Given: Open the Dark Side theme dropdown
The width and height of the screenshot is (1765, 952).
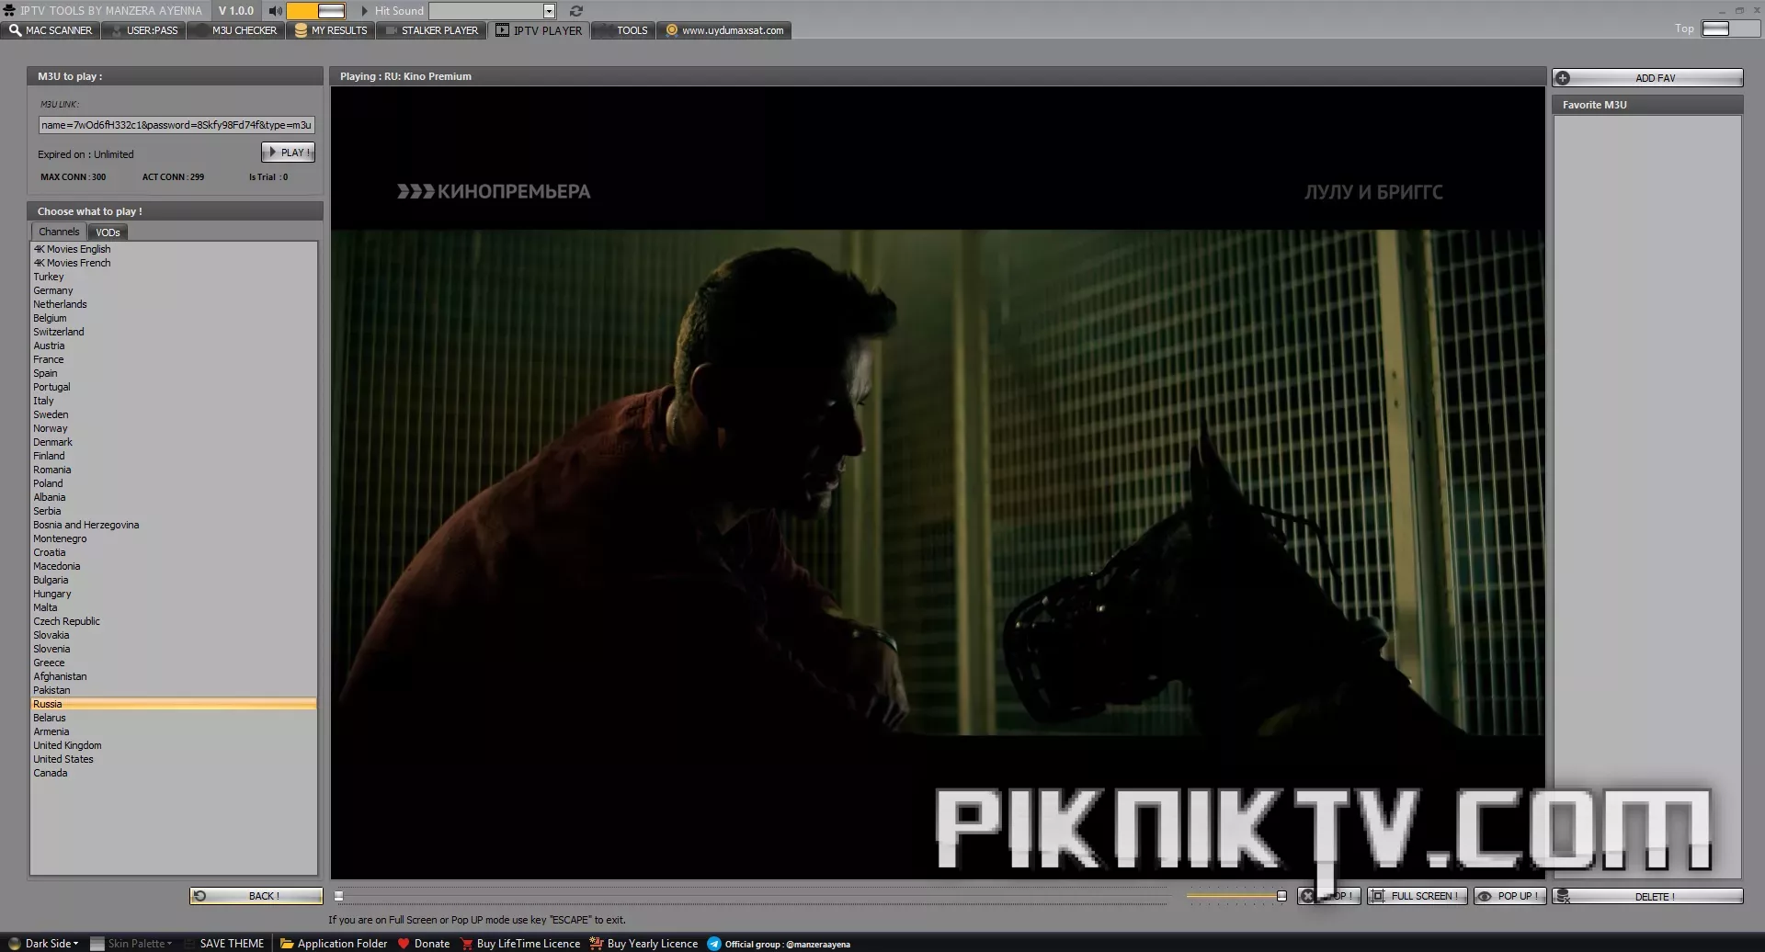Looking at the screenshot, I should pos(43,944).
